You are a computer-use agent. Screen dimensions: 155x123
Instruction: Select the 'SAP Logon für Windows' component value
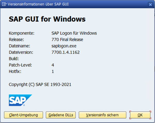(74, 33)
